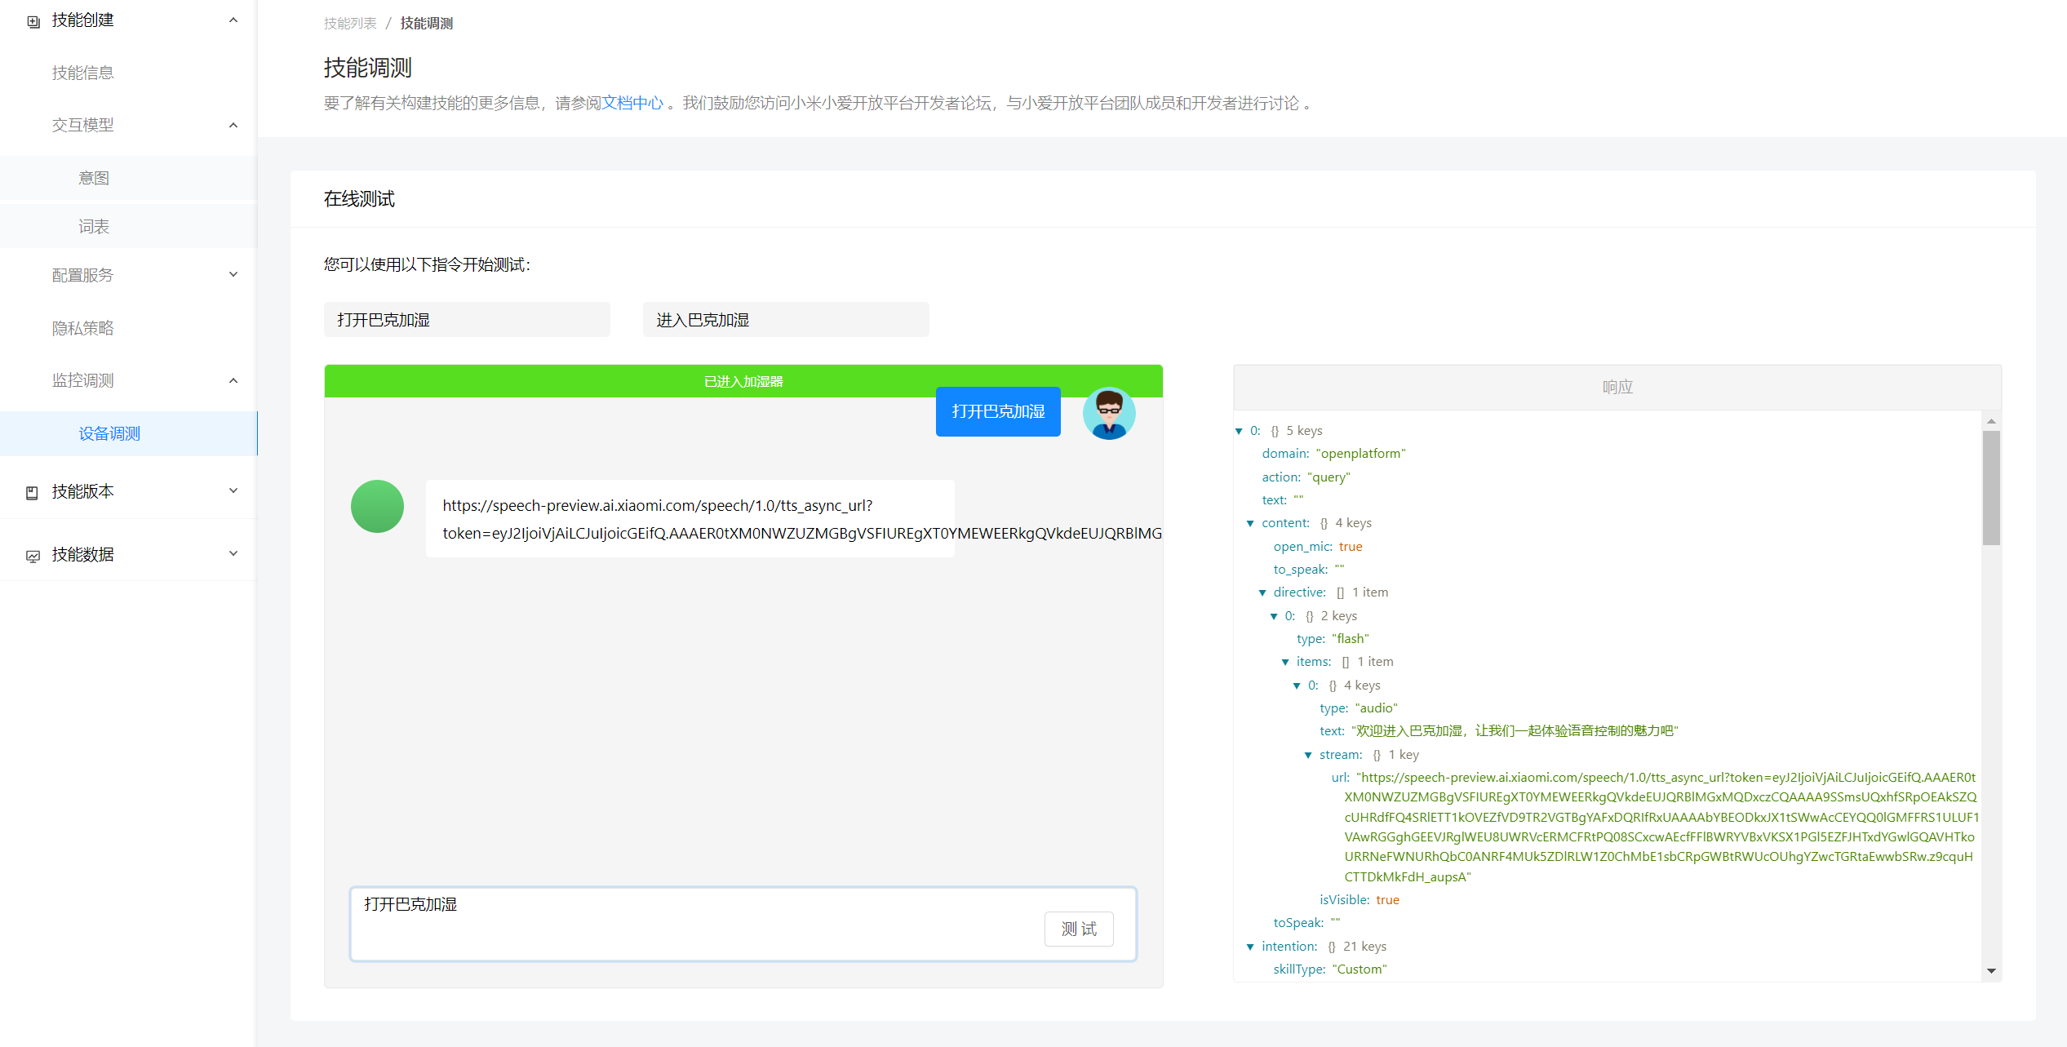
Task: Collapse the '0: 2 keys' directive node
Action: click(1274, 616)
